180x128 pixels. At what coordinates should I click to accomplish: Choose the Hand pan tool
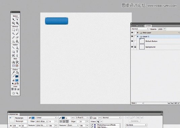[13, 93]
